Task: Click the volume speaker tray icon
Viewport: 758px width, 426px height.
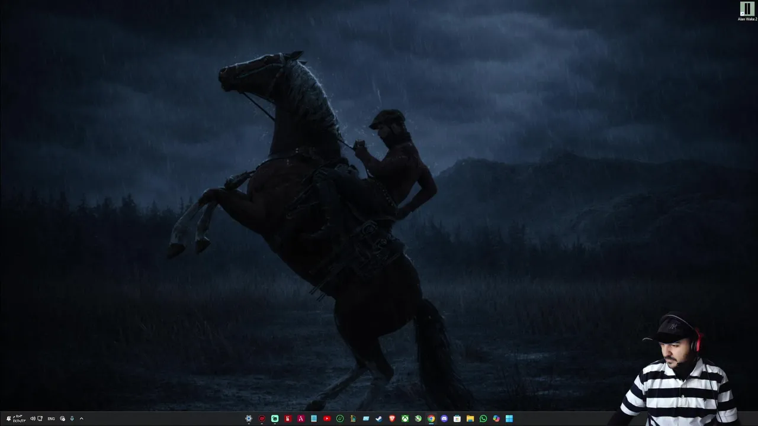Action: 33,418
